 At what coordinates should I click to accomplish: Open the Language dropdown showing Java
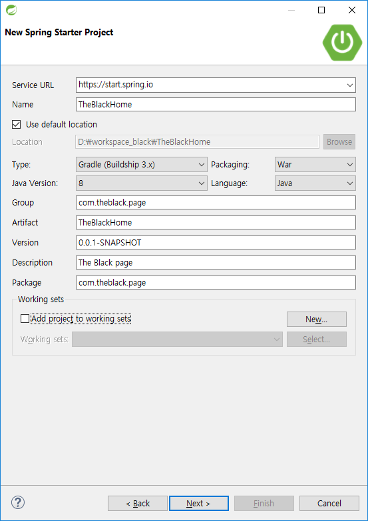[315, 183]
